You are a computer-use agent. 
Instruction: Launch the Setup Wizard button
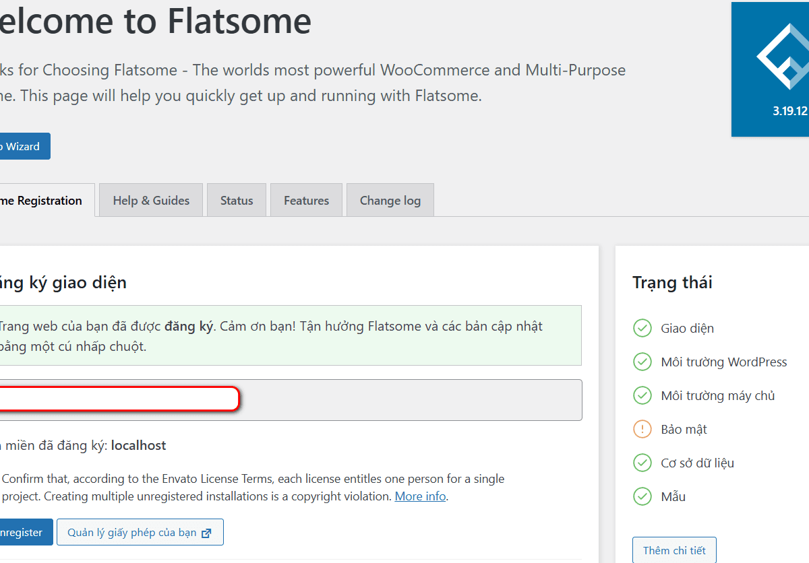point(25,146)
